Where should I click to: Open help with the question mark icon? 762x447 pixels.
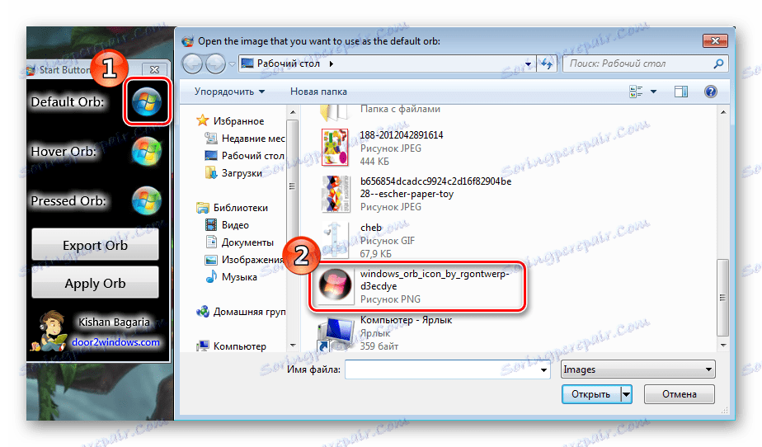pos(711,92)
